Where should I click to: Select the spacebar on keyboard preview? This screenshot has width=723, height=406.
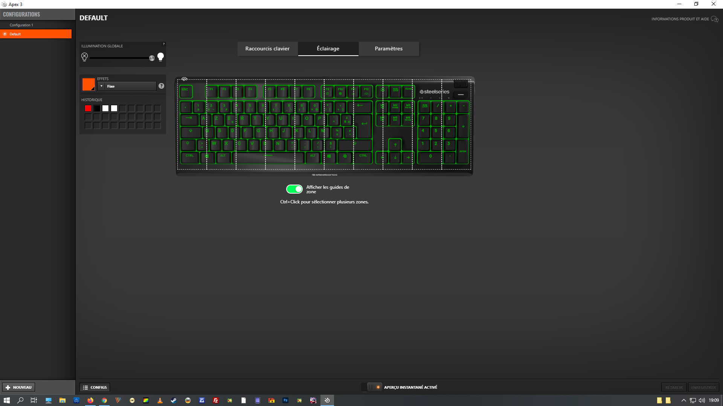[x=268, y=157]
